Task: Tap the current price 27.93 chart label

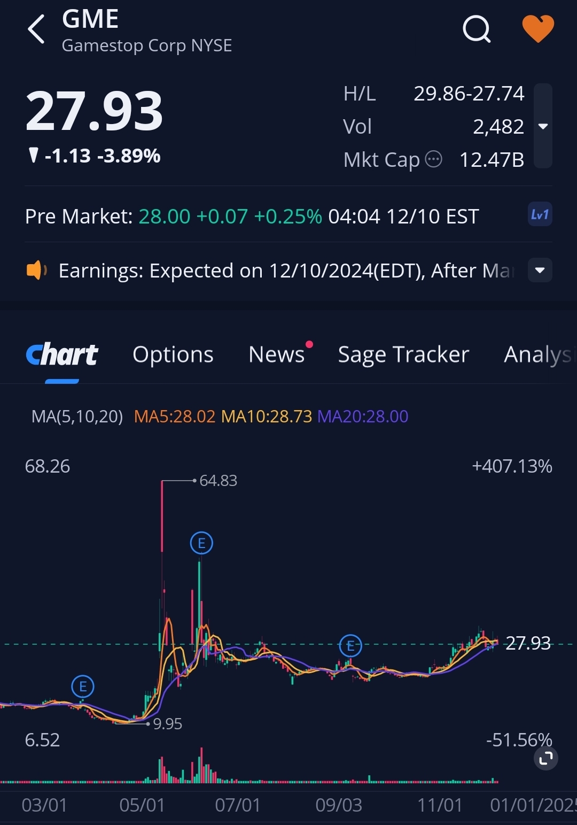Action: [528, 643]
